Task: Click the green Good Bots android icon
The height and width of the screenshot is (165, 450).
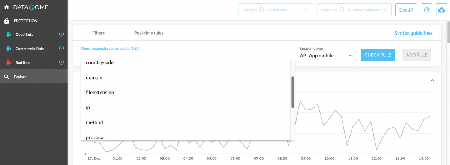Action: click(x=7, y=35)
